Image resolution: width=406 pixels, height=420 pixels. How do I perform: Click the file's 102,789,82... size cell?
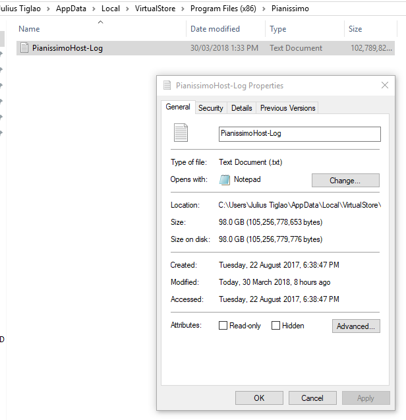(371, 48)
